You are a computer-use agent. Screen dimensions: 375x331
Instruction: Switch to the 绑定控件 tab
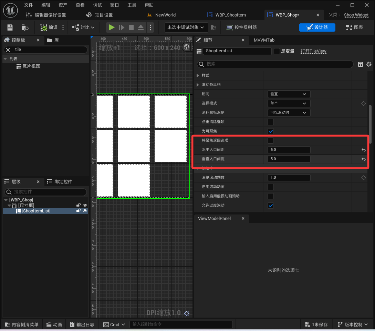60,181
